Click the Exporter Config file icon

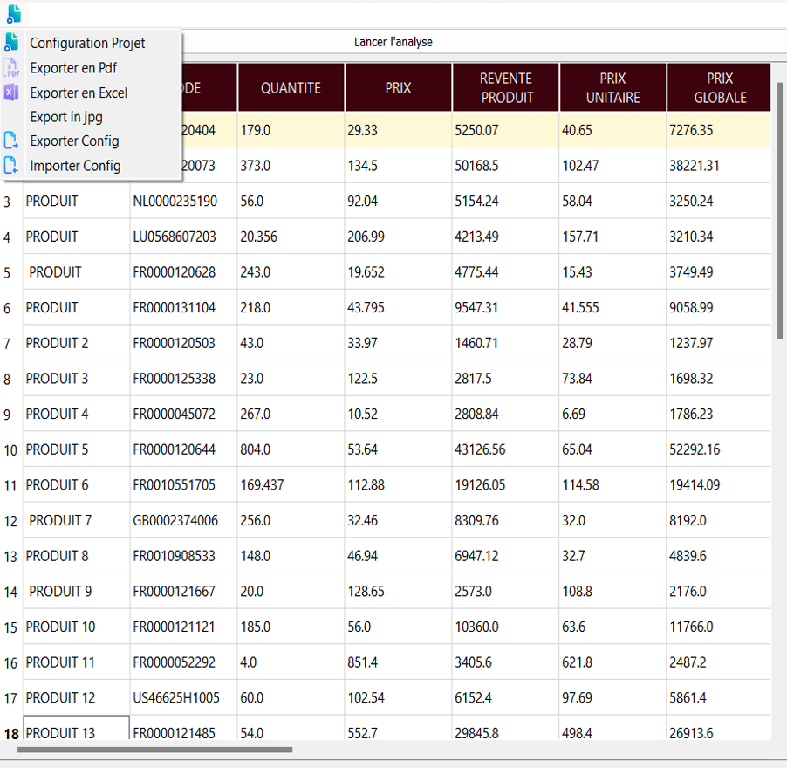[x=12, y=141]
